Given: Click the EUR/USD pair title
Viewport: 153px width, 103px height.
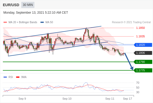Looking at the screenshot, I should point(11,5).
